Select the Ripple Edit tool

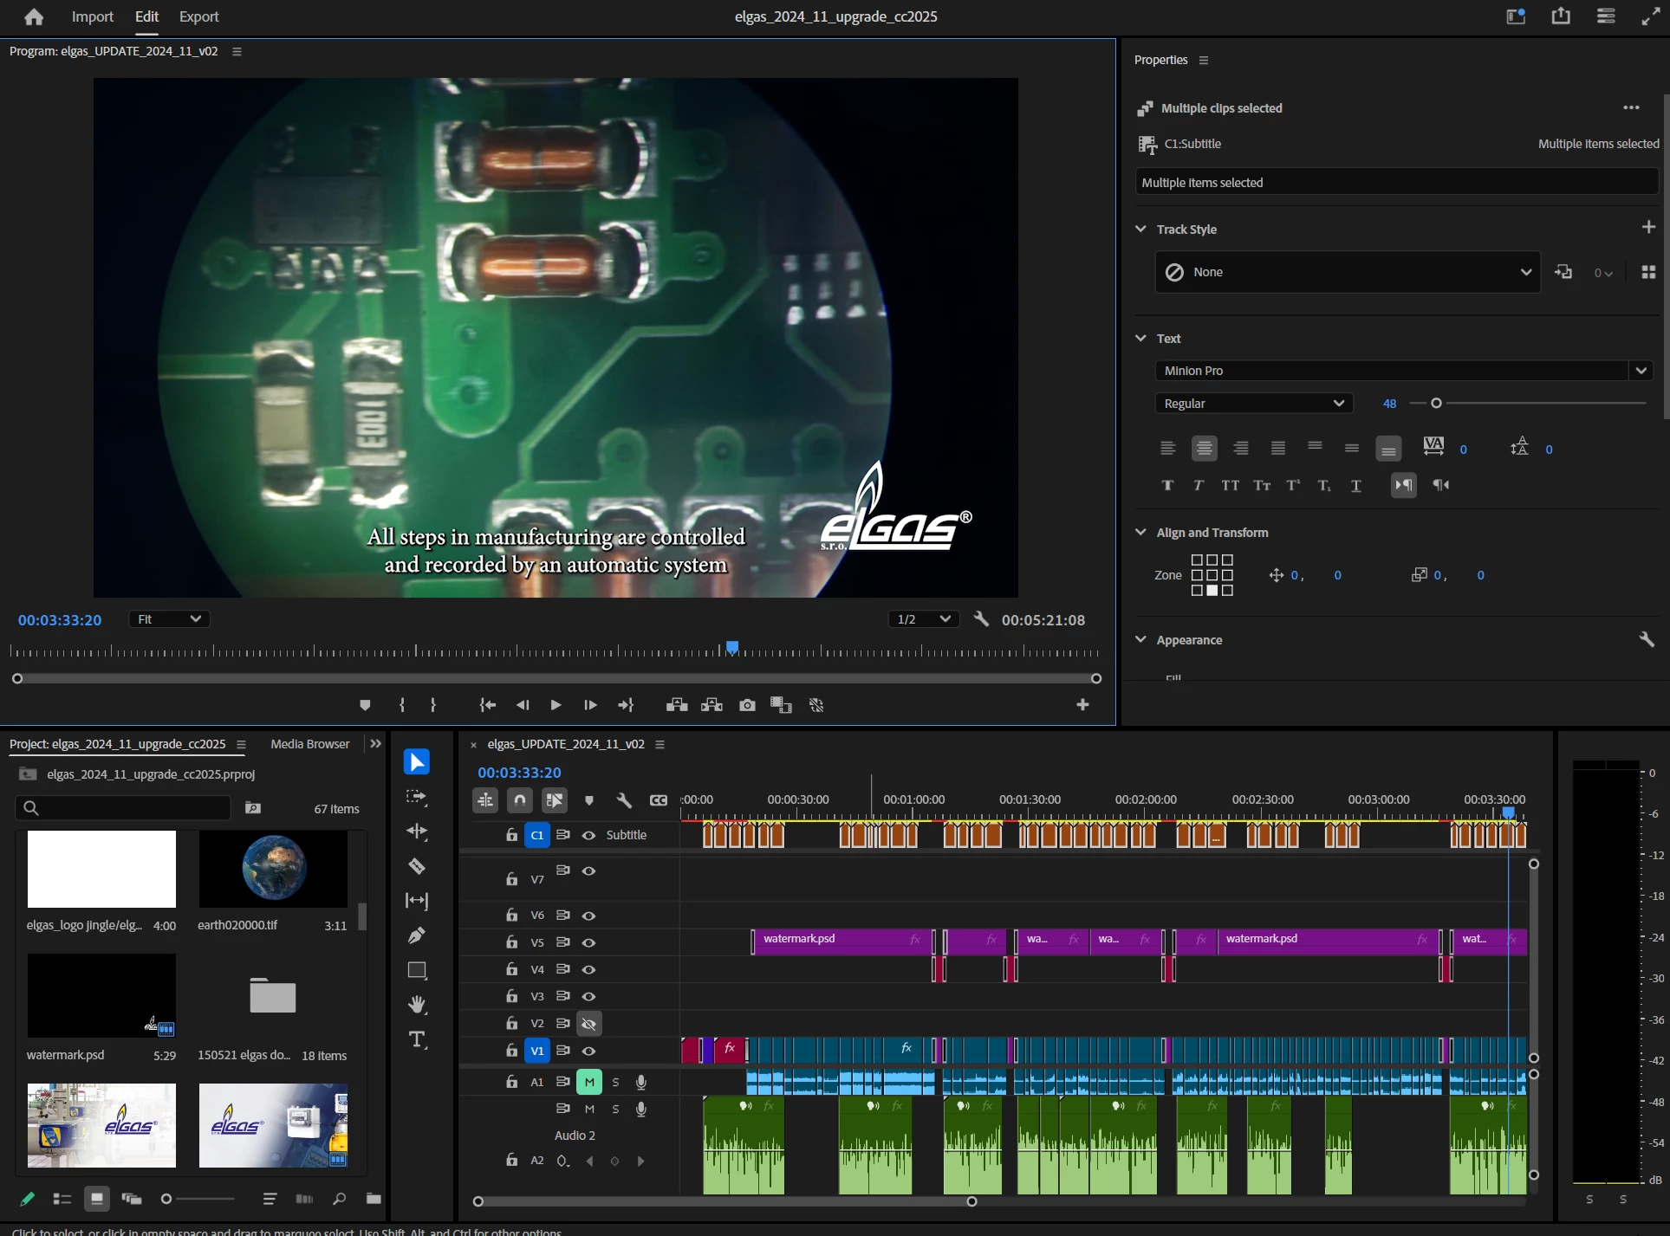[417, 832]
